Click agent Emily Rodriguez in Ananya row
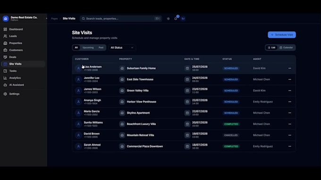 pyautogui.click(x=262, y=102)
